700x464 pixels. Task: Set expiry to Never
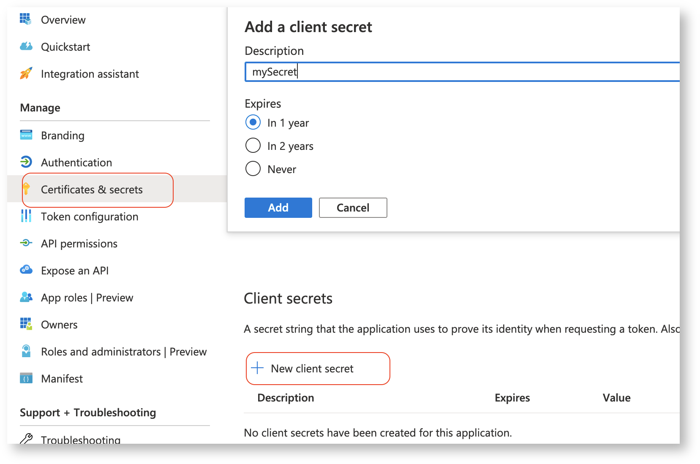(x=253, y=169)
